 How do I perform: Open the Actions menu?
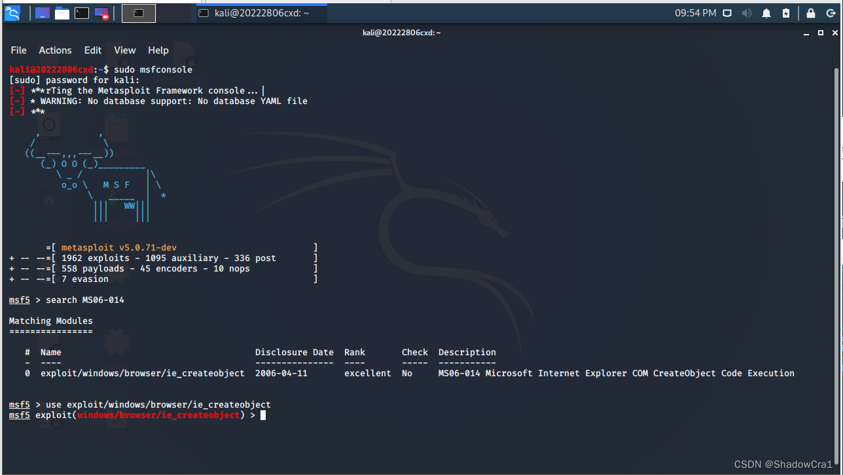(x=55, y=50)
